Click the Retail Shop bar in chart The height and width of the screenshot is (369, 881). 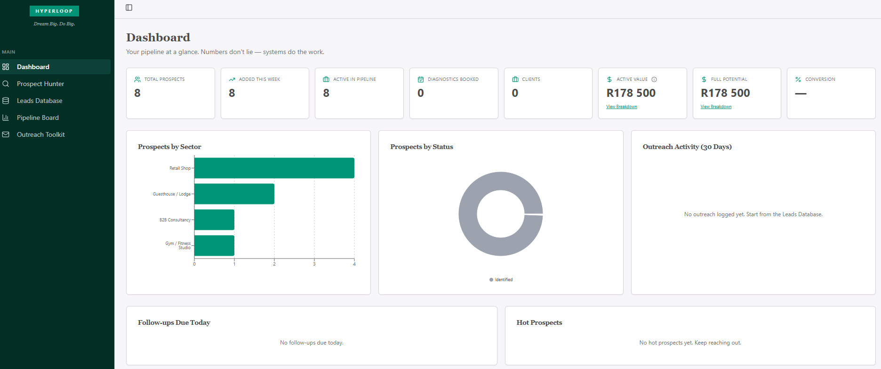[274, 168]
